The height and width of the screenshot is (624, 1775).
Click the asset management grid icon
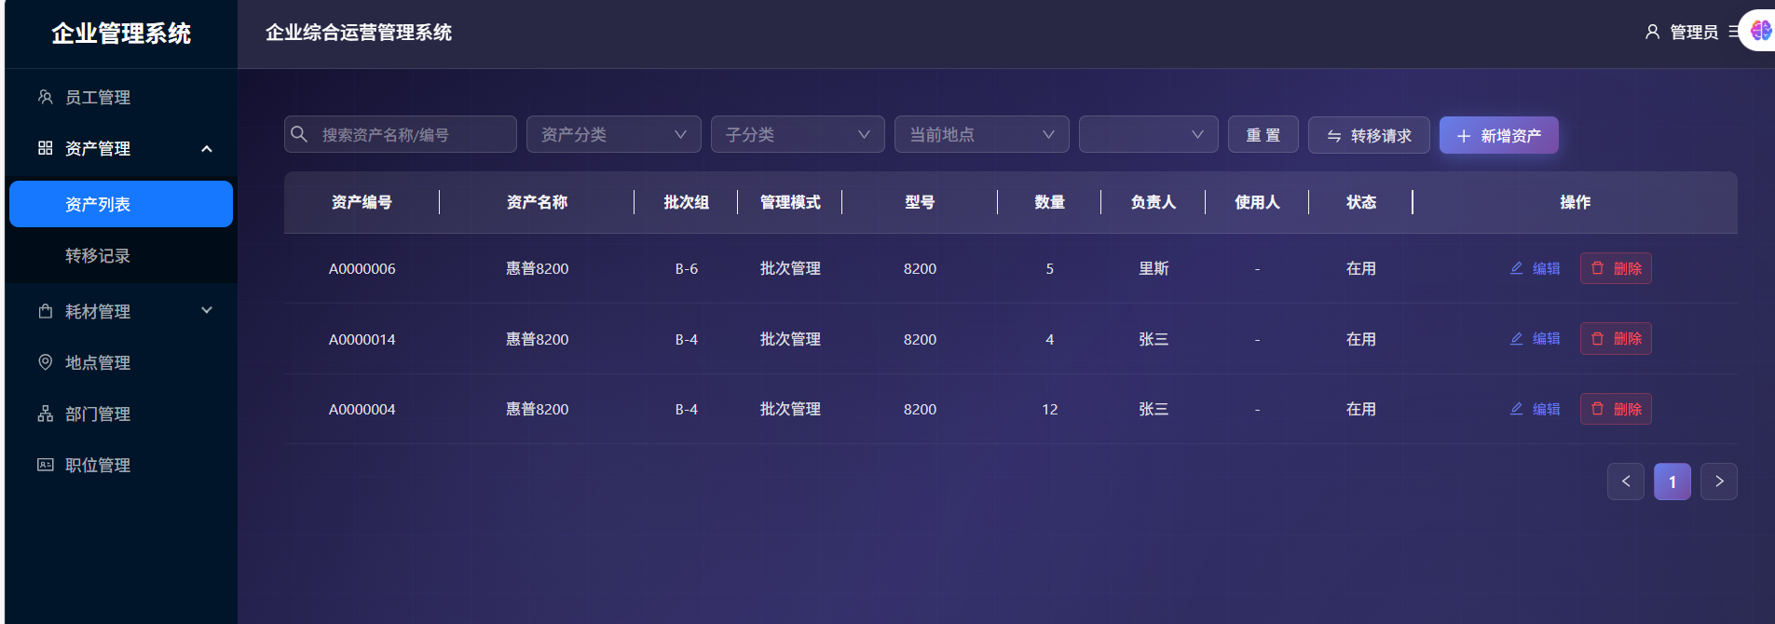point(45,148)
